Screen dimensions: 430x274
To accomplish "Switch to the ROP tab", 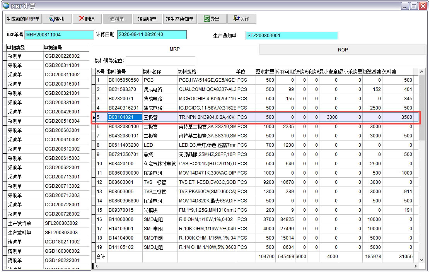I will (x=343, y=49).
